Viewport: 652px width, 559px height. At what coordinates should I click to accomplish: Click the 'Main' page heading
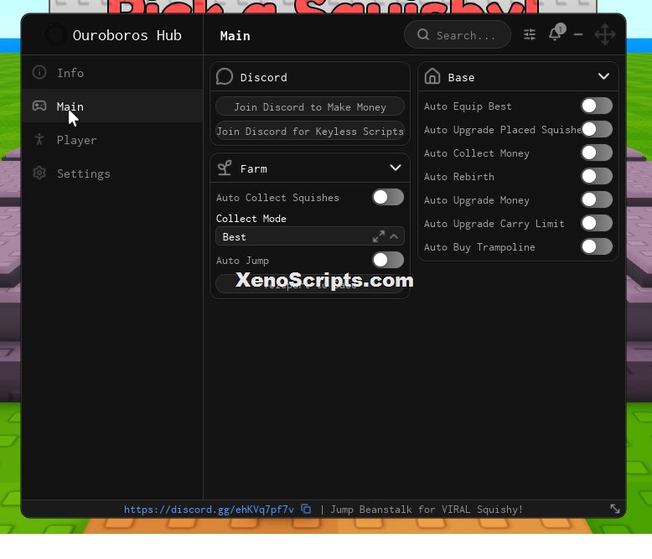(235, 36)
